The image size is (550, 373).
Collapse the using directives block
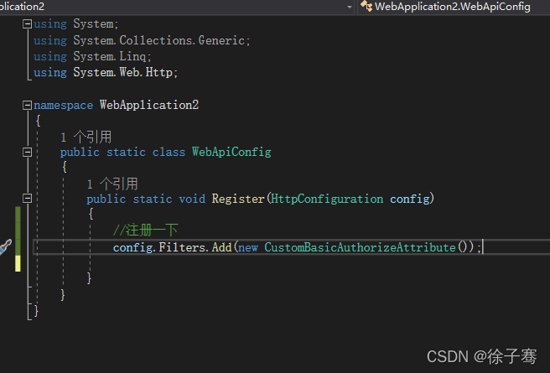click(27, 23)
